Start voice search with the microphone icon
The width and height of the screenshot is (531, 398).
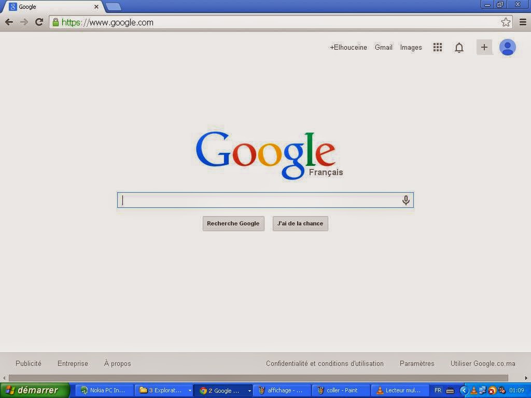(406, 200)
